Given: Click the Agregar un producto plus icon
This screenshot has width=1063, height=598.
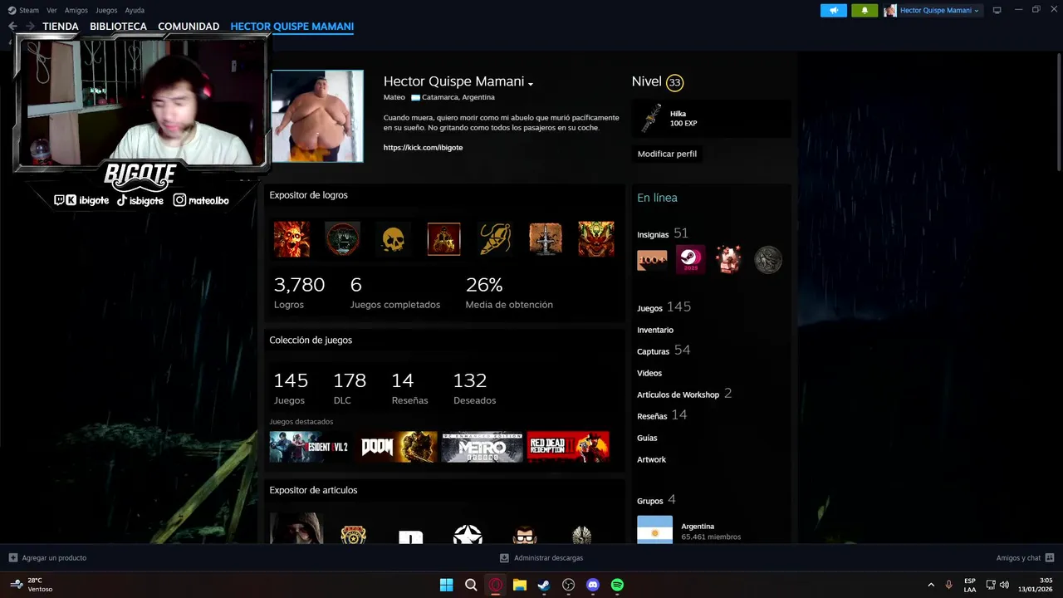Looking at the screenshot, I should tap(13, 558).
